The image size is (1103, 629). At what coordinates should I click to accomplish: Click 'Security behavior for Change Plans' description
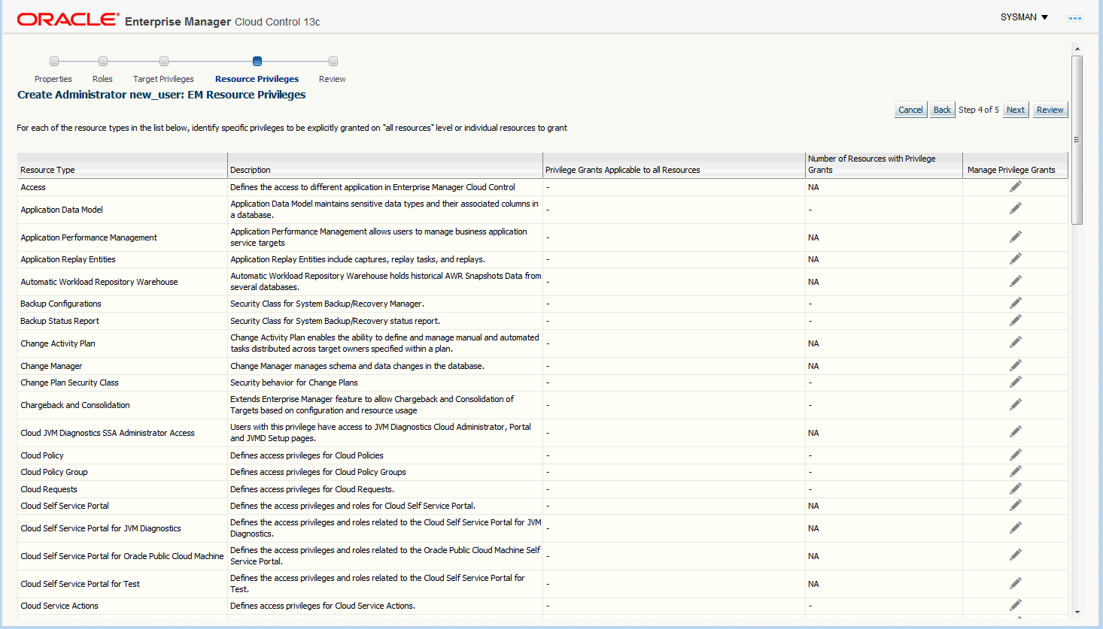click(294, 383)
